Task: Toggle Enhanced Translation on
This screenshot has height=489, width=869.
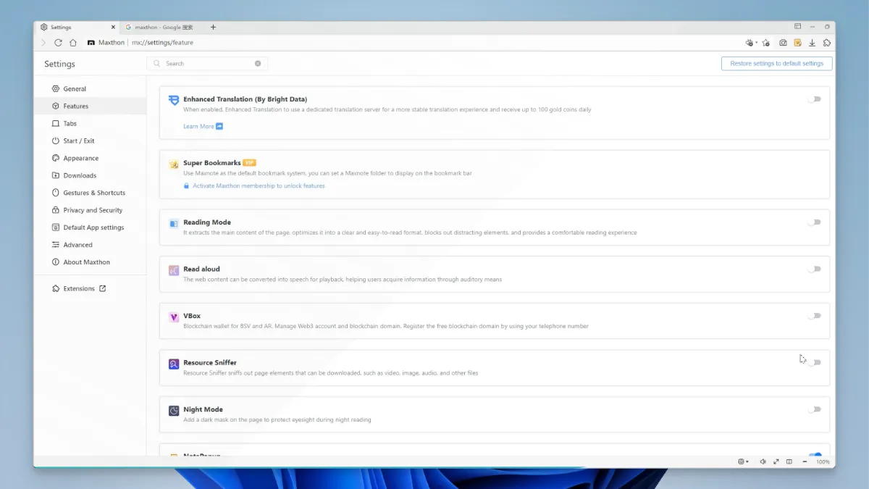Action: pyautogui.click(x=815, y=99)
